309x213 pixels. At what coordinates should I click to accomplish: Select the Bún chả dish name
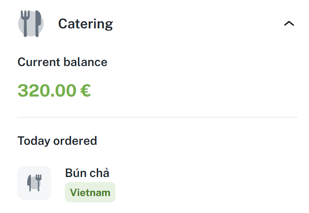click(x=87, y=173)
